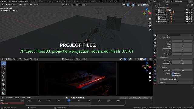Screen dimensions: 194x109
Task: Hide scene collection with eye icon
Action: click(189, 10)
